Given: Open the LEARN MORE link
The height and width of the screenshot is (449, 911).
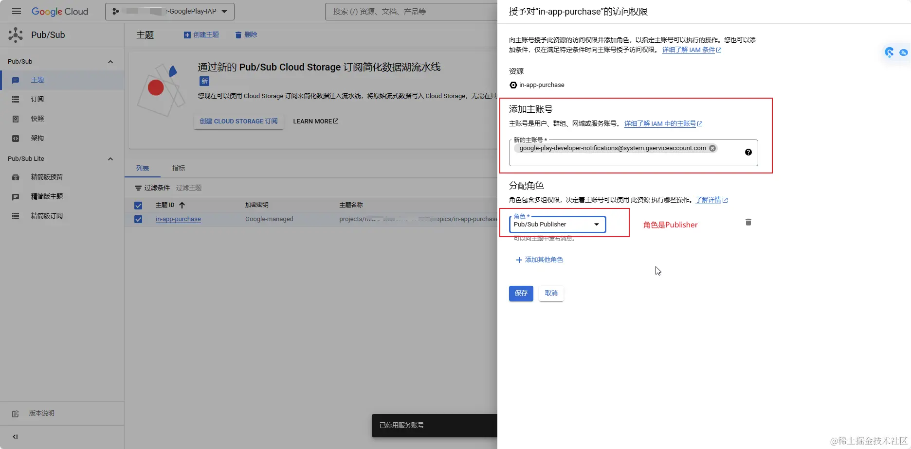Looking at the screenshot, I should pyautogui.click(x=315, y=121).
